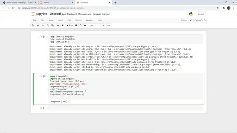237x133 pixels.
Task: Close the Untitled5 browser tab
Action: (x=110, y=3)
